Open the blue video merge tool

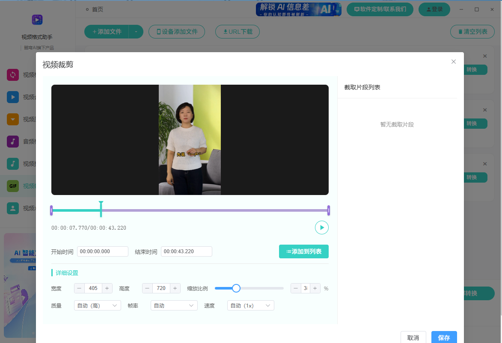pos(13,97)
